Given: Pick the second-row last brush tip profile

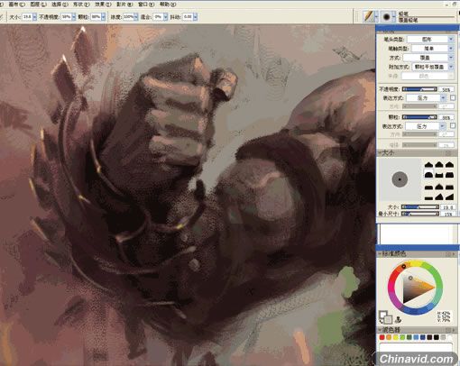Looking at the screenshot, I should pyautogui.click(x=449, y=175).
